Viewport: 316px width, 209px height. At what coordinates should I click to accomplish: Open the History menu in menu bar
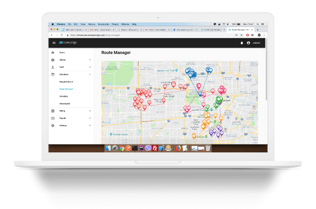[91, 23]
